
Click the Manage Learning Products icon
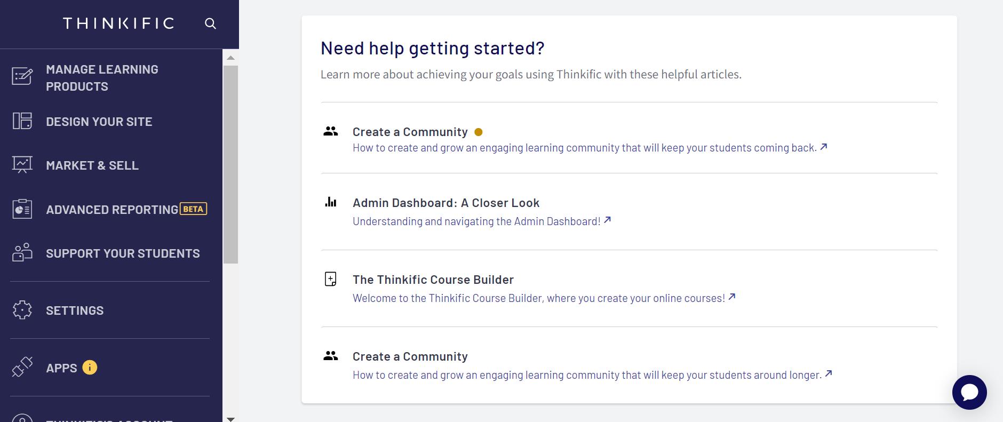coord(22,76)
